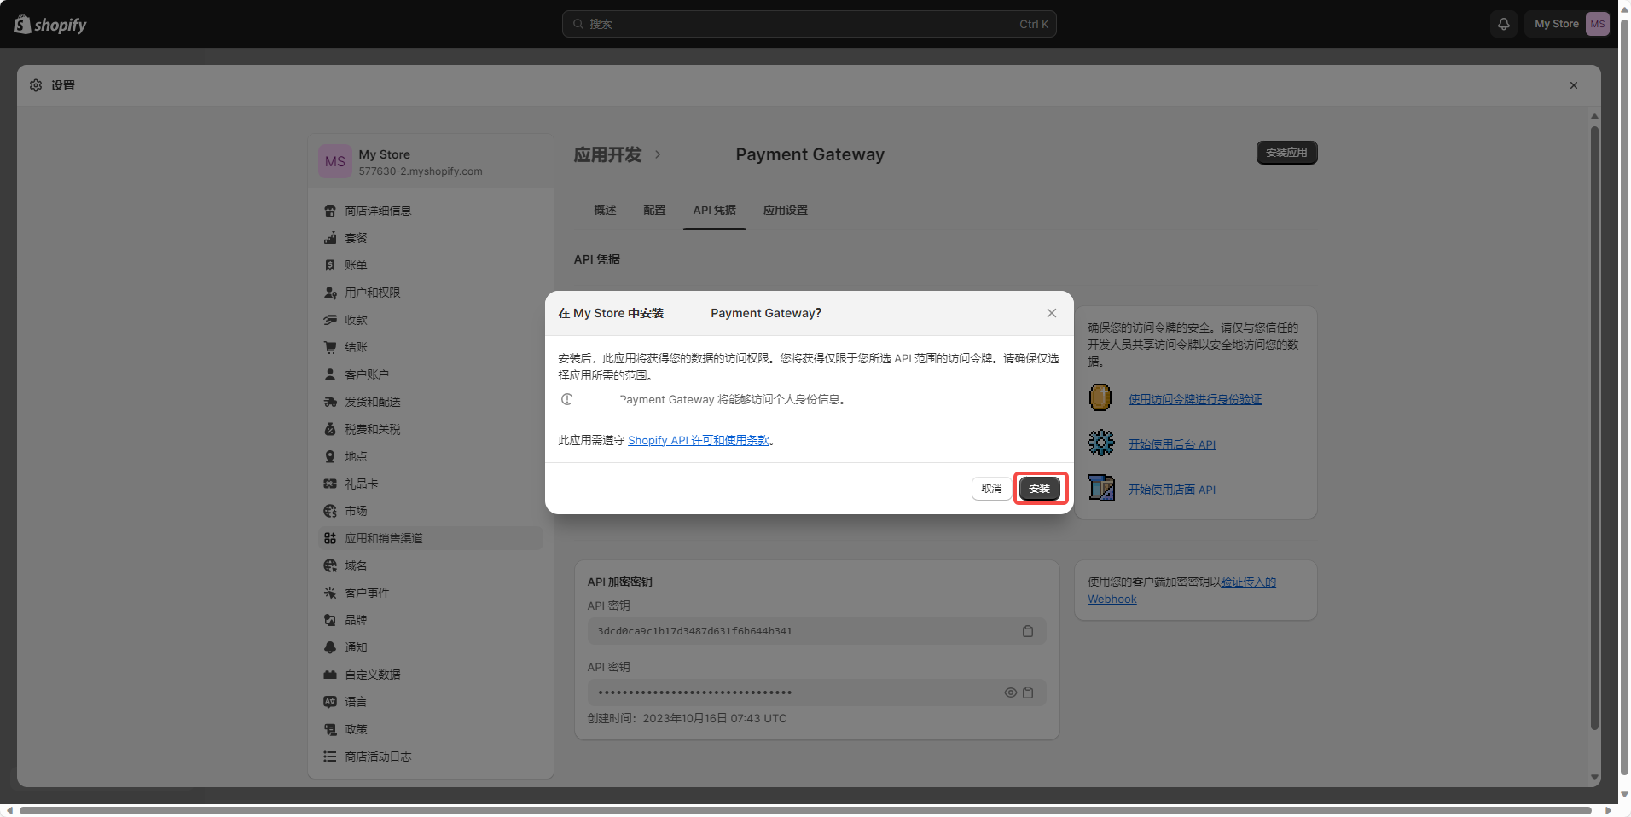
Task: Close the install dialog with X
Action: click(1052, 313)
